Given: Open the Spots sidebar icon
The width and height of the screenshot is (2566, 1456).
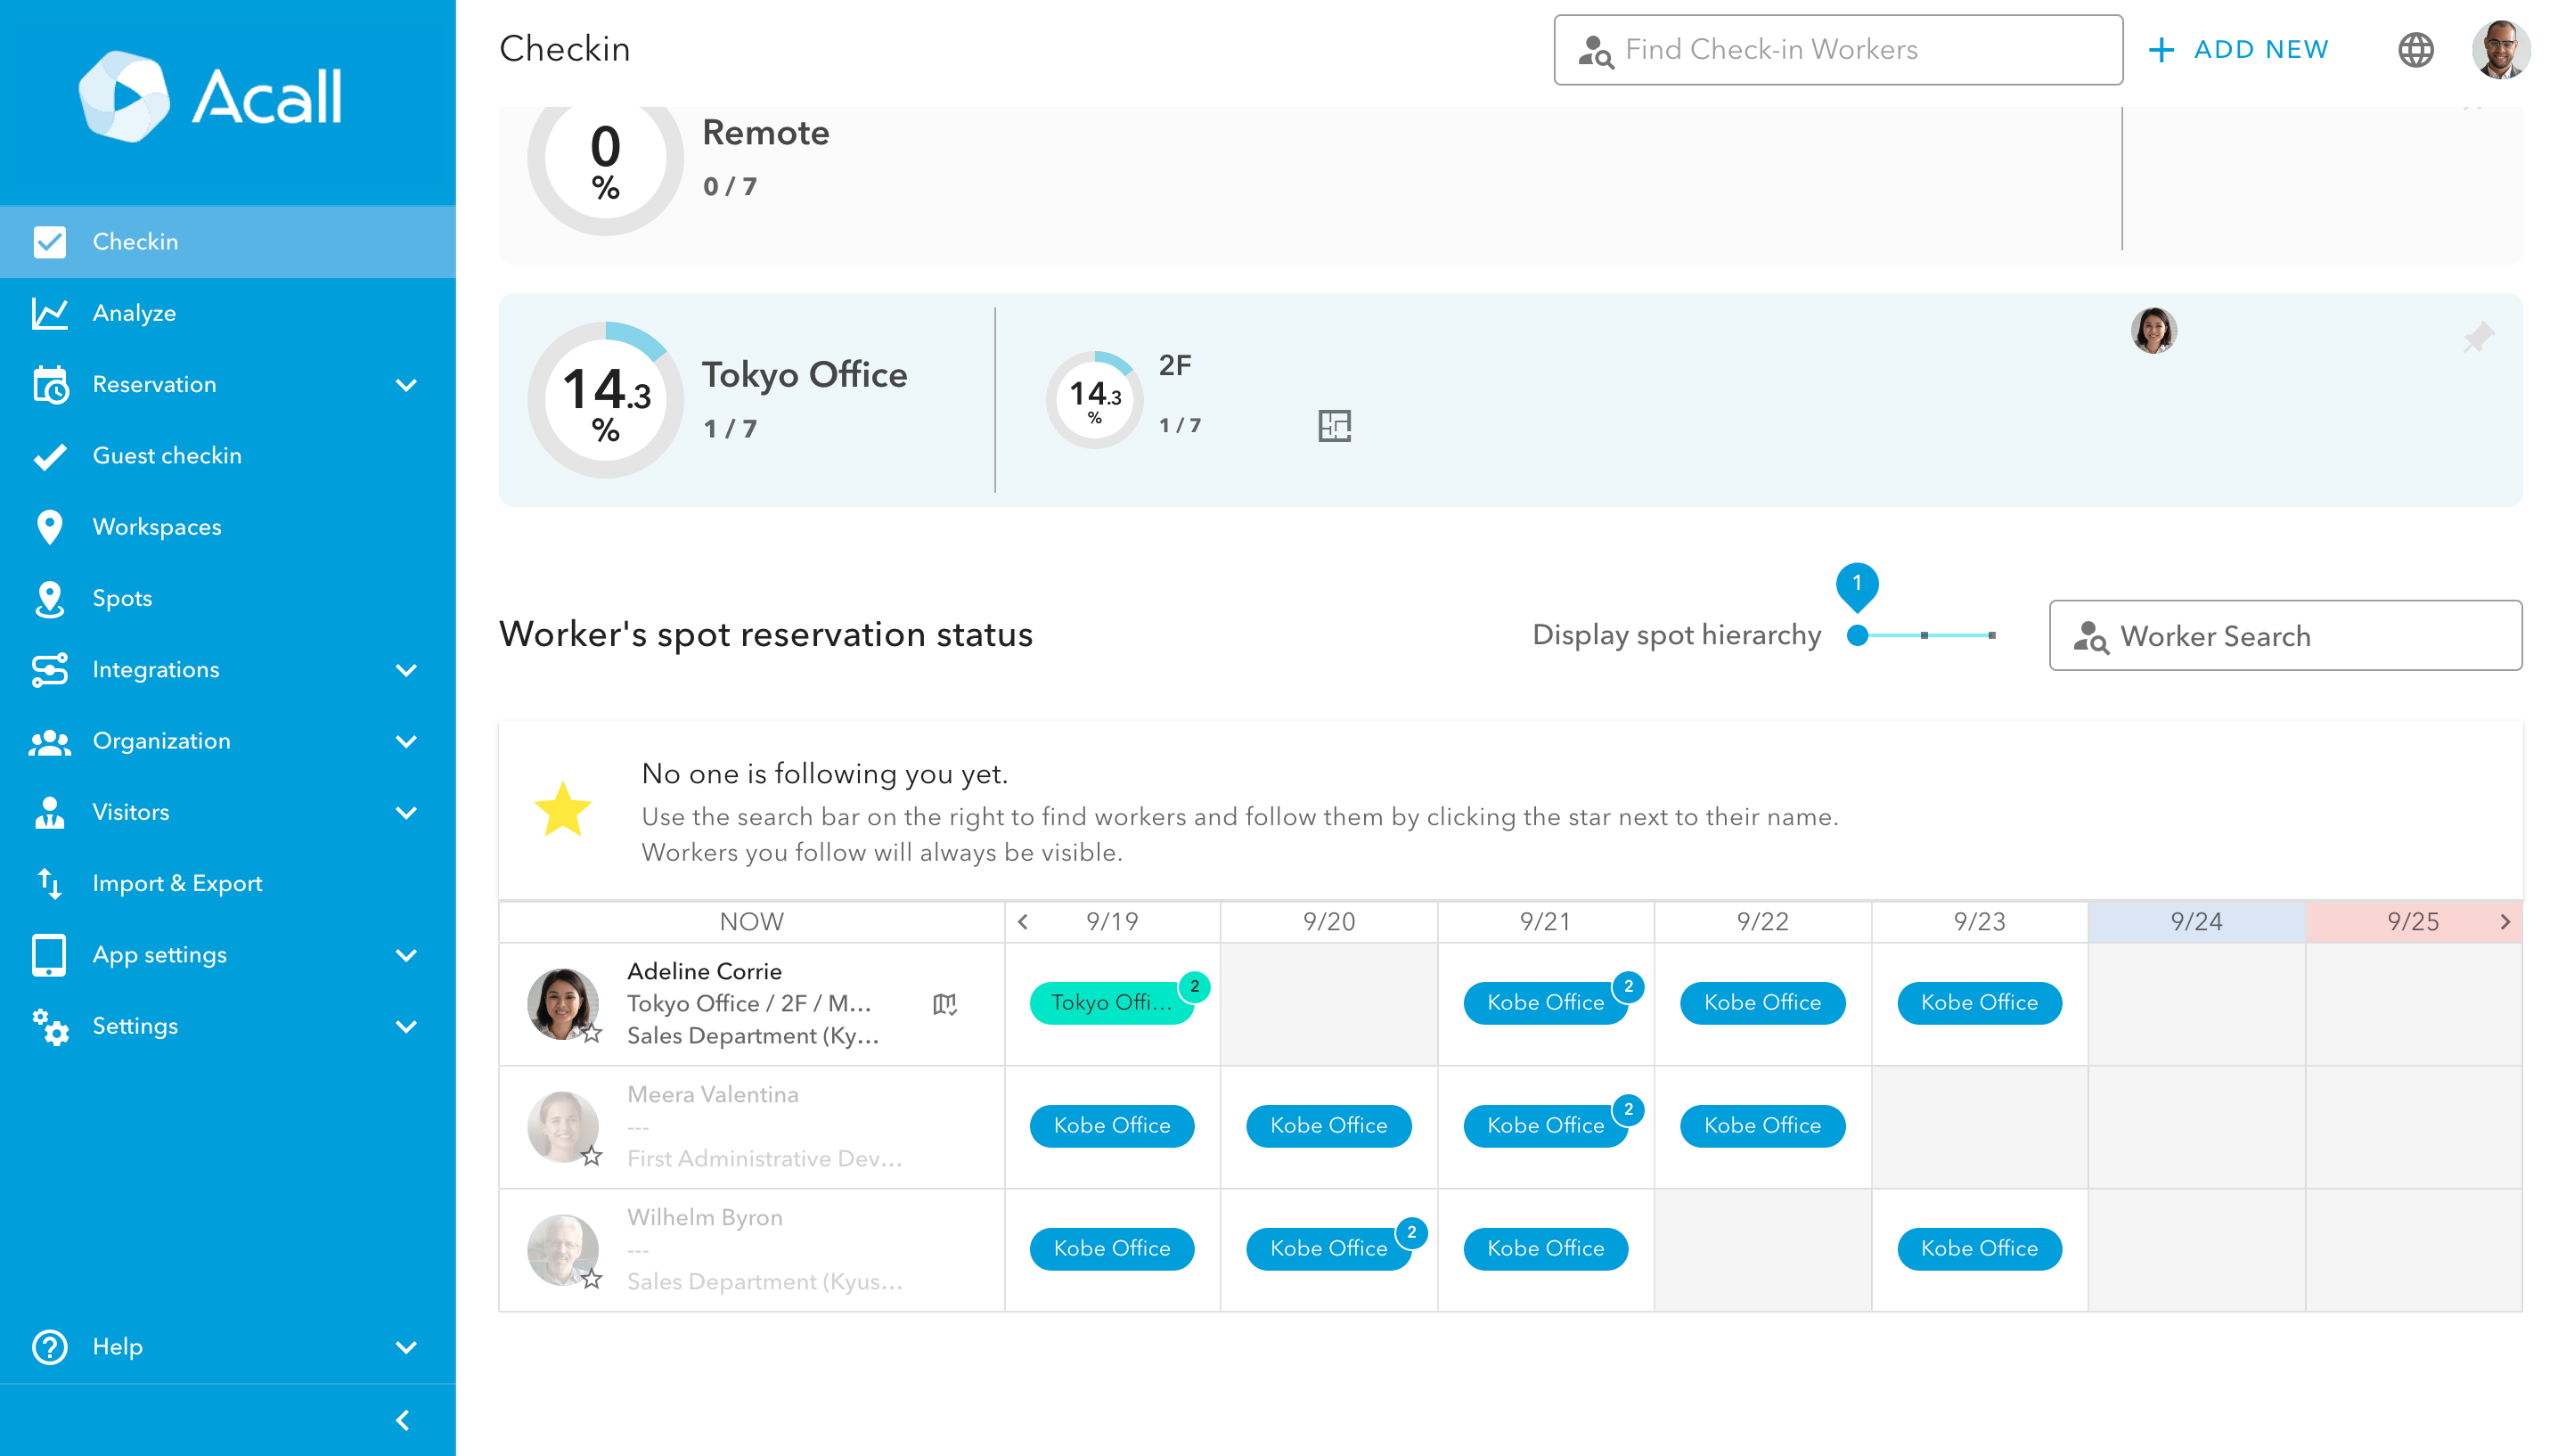Looking at the screenshot, I should [x=49, y=598].
